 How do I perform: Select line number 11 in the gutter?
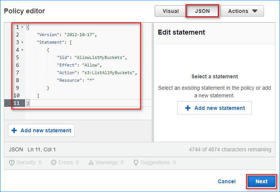16,103
